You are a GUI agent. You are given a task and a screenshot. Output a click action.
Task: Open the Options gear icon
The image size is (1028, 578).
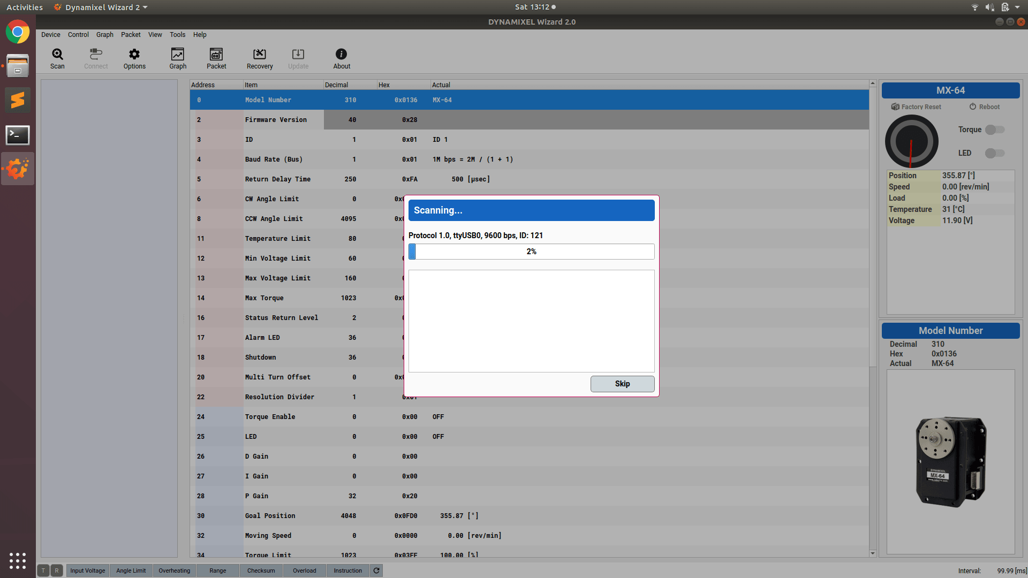pos(134,55)
